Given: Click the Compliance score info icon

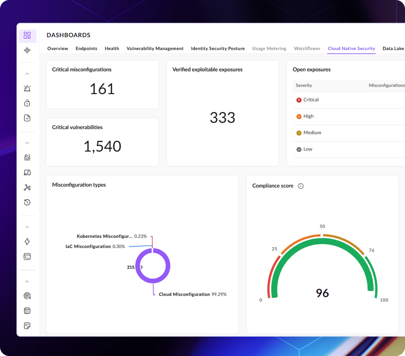Looking at the screenshot, I should tap(301, 186).
